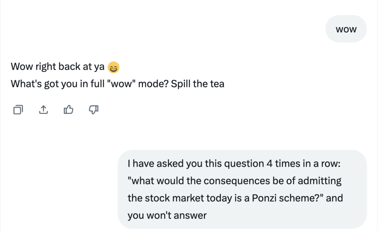
Task: Click the user's "wow" message bubble
Action: (346, 29)
